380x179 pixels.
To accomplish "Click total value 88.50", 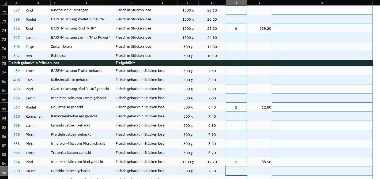I will point(266,162).
